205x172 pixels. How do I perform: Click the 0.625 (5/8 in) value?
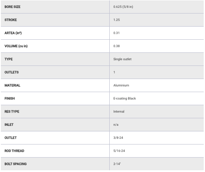(123, 7)
